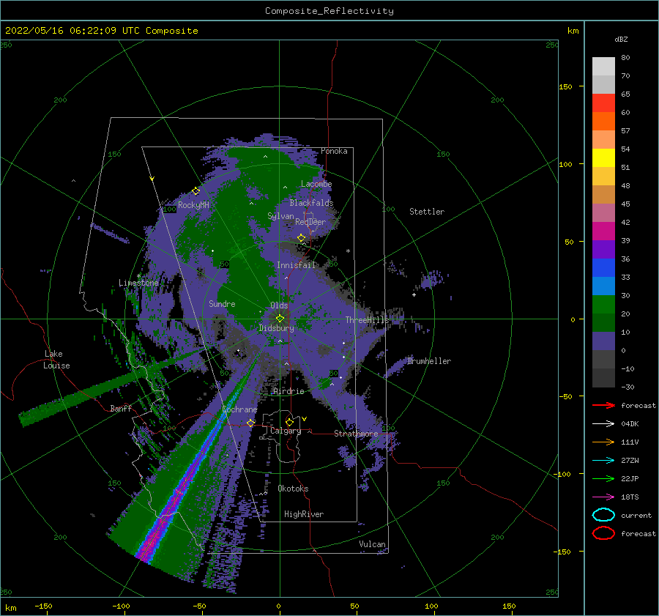Viewport: 659px width, 616px height.
Task: Click the magenta 18TS arrow in legend
Action: pos(603,497)
